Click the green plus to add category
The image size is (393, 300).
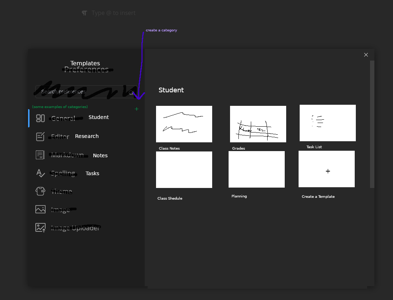click(x=137, y=109)
